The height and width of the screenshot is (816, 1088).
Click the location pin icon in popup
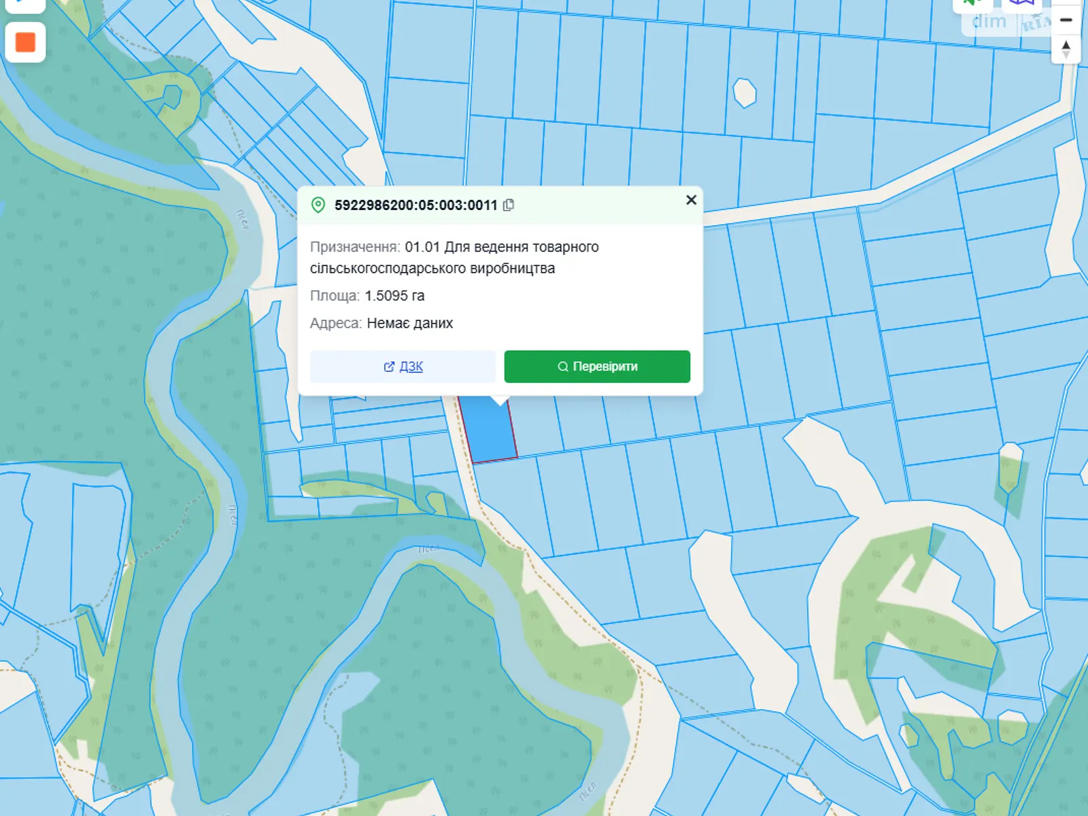[318, 205]
